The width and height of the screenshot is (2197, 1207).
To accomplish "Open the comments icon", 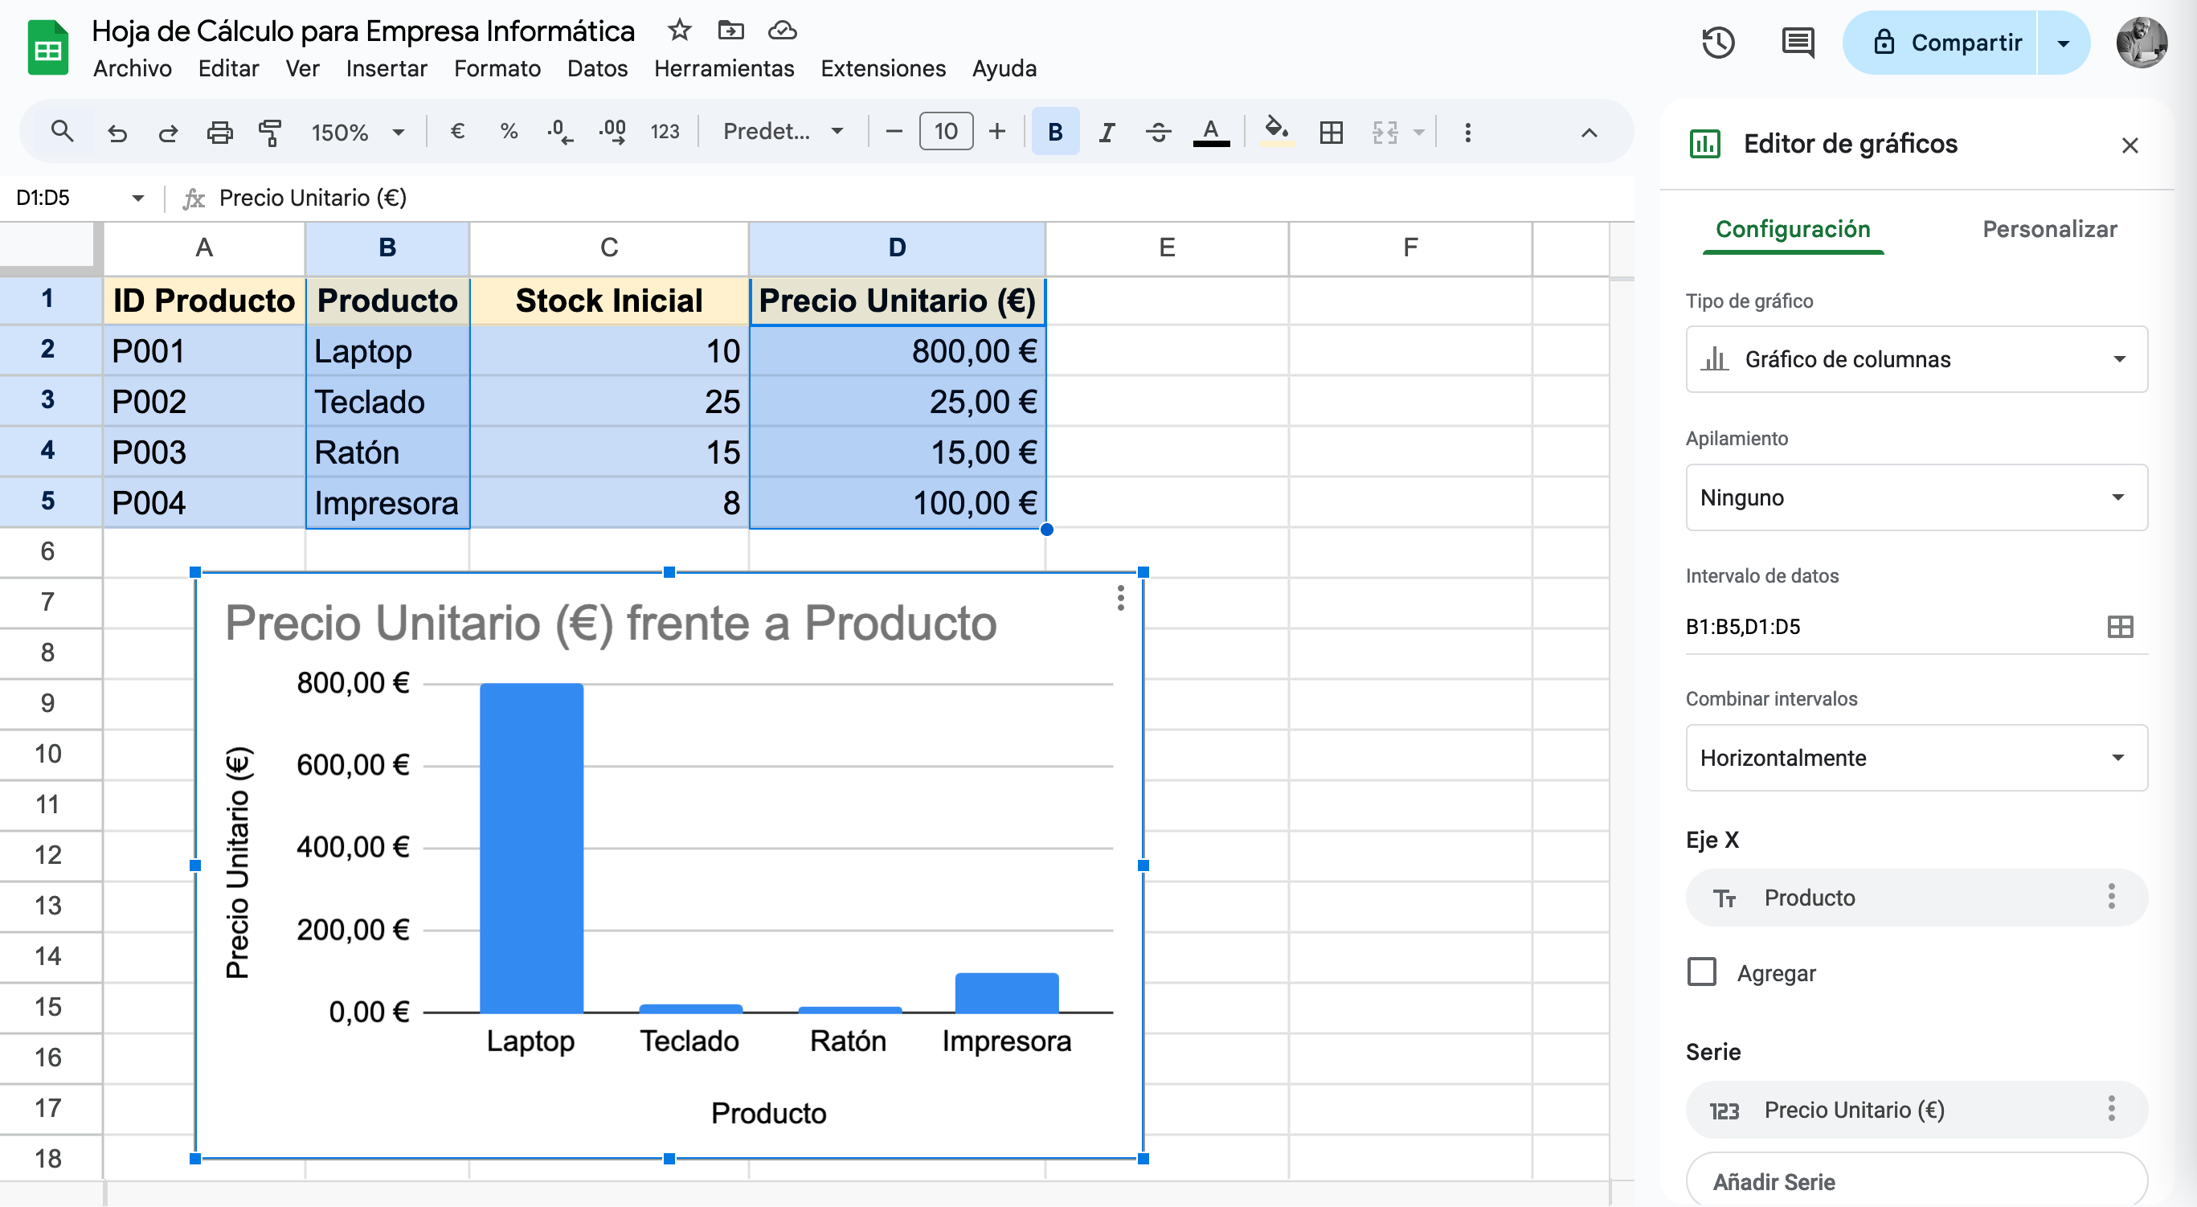I will pos(1797,42).
